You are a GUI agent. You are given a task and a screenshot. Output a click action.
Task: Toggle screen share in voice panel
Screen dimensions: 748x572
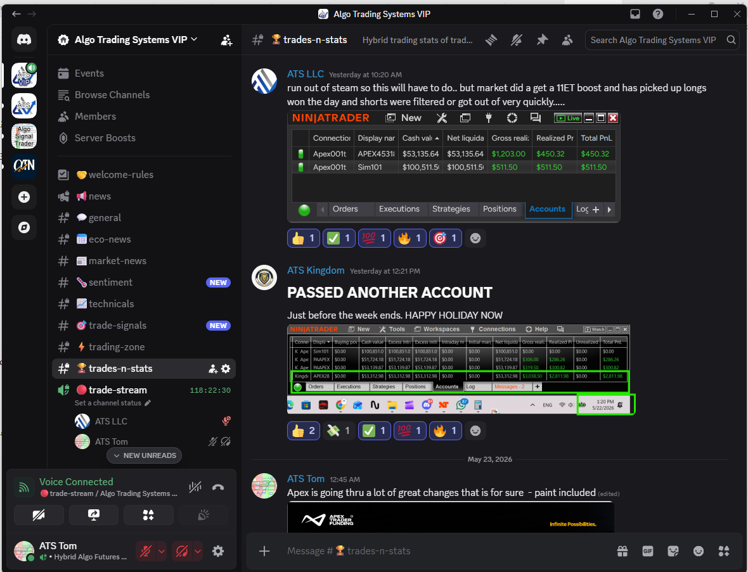(94, 515)
